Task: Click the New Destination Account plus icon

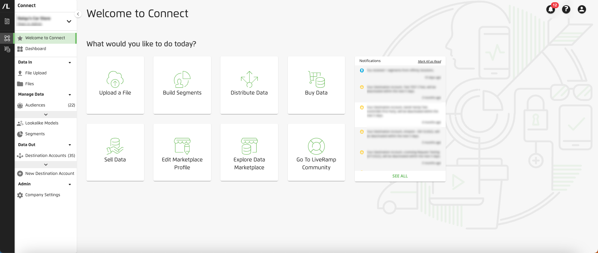Action: point(20,174)
